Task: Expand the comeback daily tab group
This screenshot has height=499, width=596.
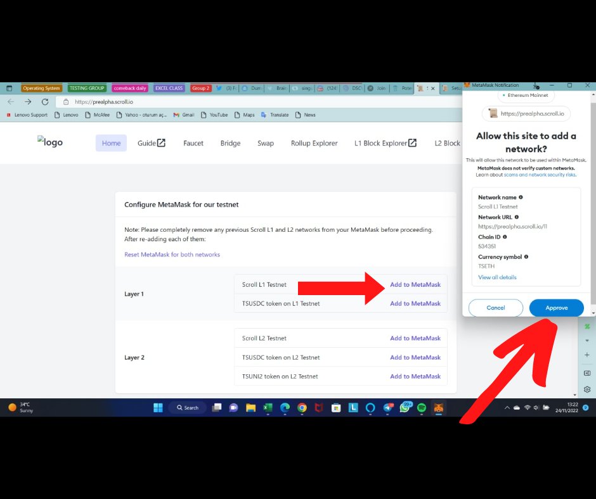Action: (130, 88)
